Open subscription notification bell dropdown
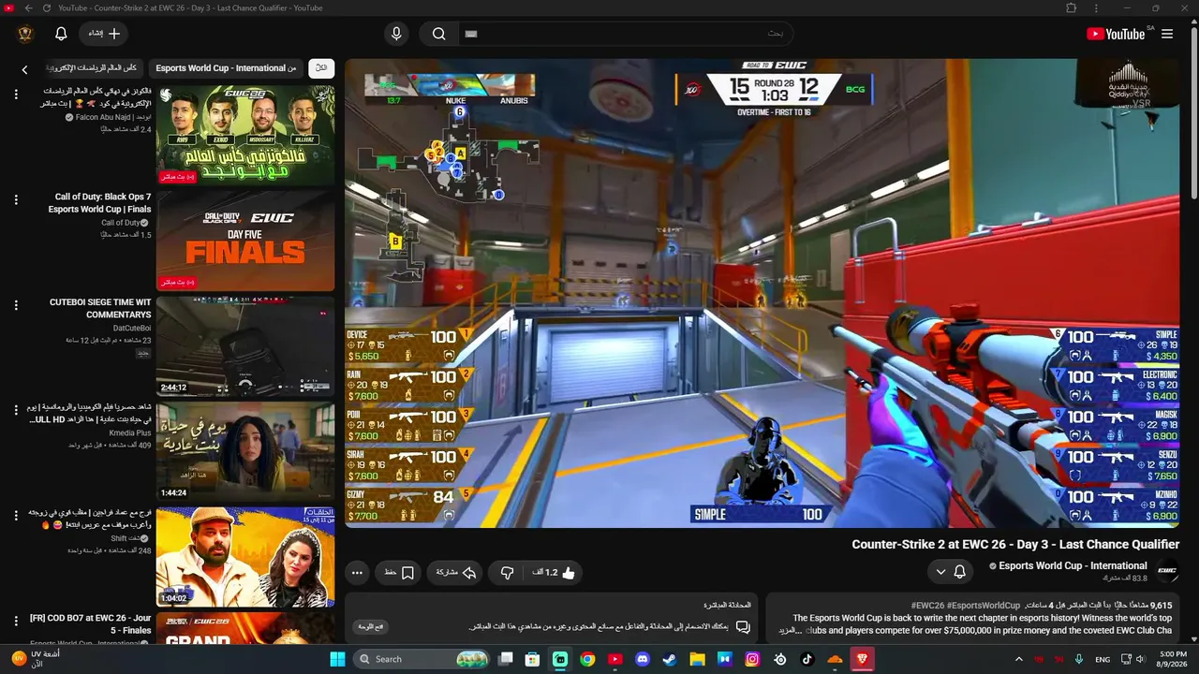The height and width of the screenshot is (674, 1199). [950, 571]
